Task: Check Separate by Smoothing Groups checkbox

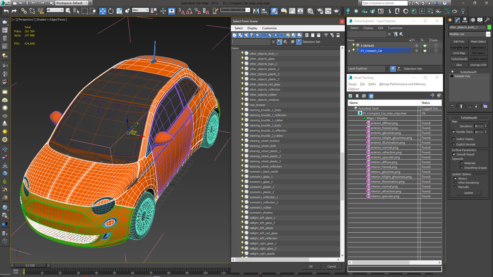Action: click(x=461, y=167)
